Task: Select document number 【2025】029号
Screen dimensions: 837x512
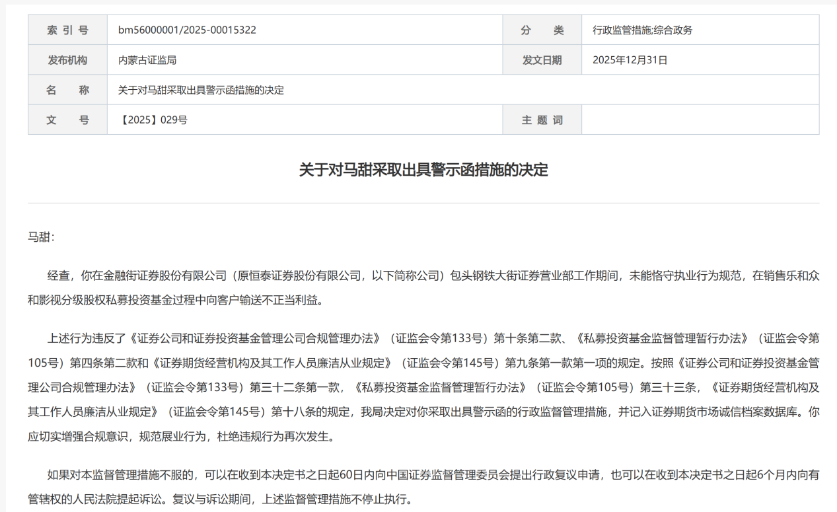Action: [x=153, y=120]
